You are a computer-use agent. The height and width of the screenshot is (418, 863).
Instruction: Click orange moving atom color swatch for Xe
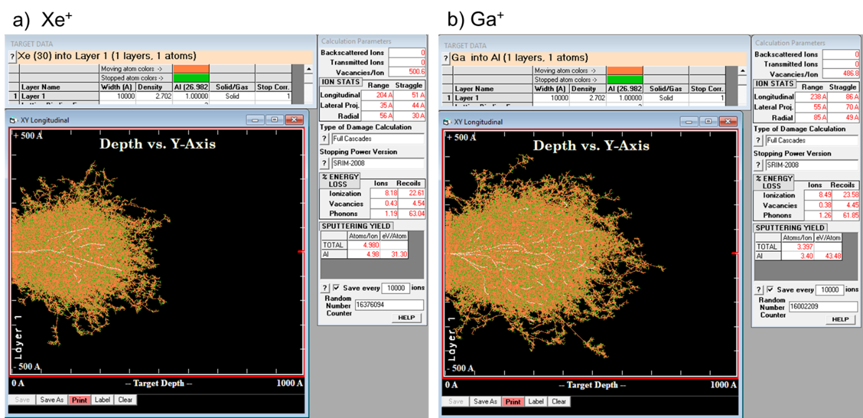pos(190,69)
